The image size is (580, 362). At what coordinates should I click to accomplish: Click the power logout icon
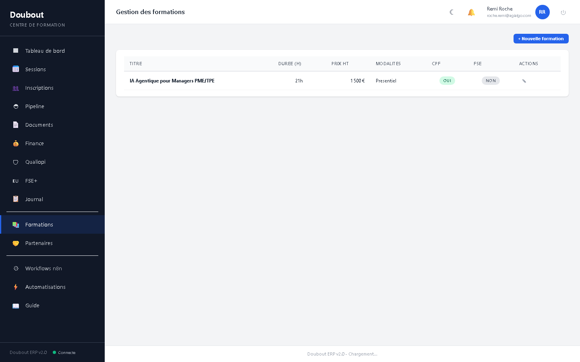[x=563, y=12]
